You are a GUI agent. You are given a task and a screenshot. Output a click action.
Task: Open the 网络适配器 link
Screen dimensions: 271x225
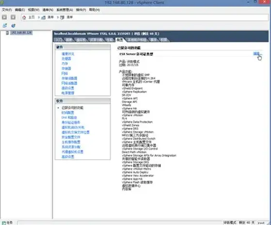point(69,83)
